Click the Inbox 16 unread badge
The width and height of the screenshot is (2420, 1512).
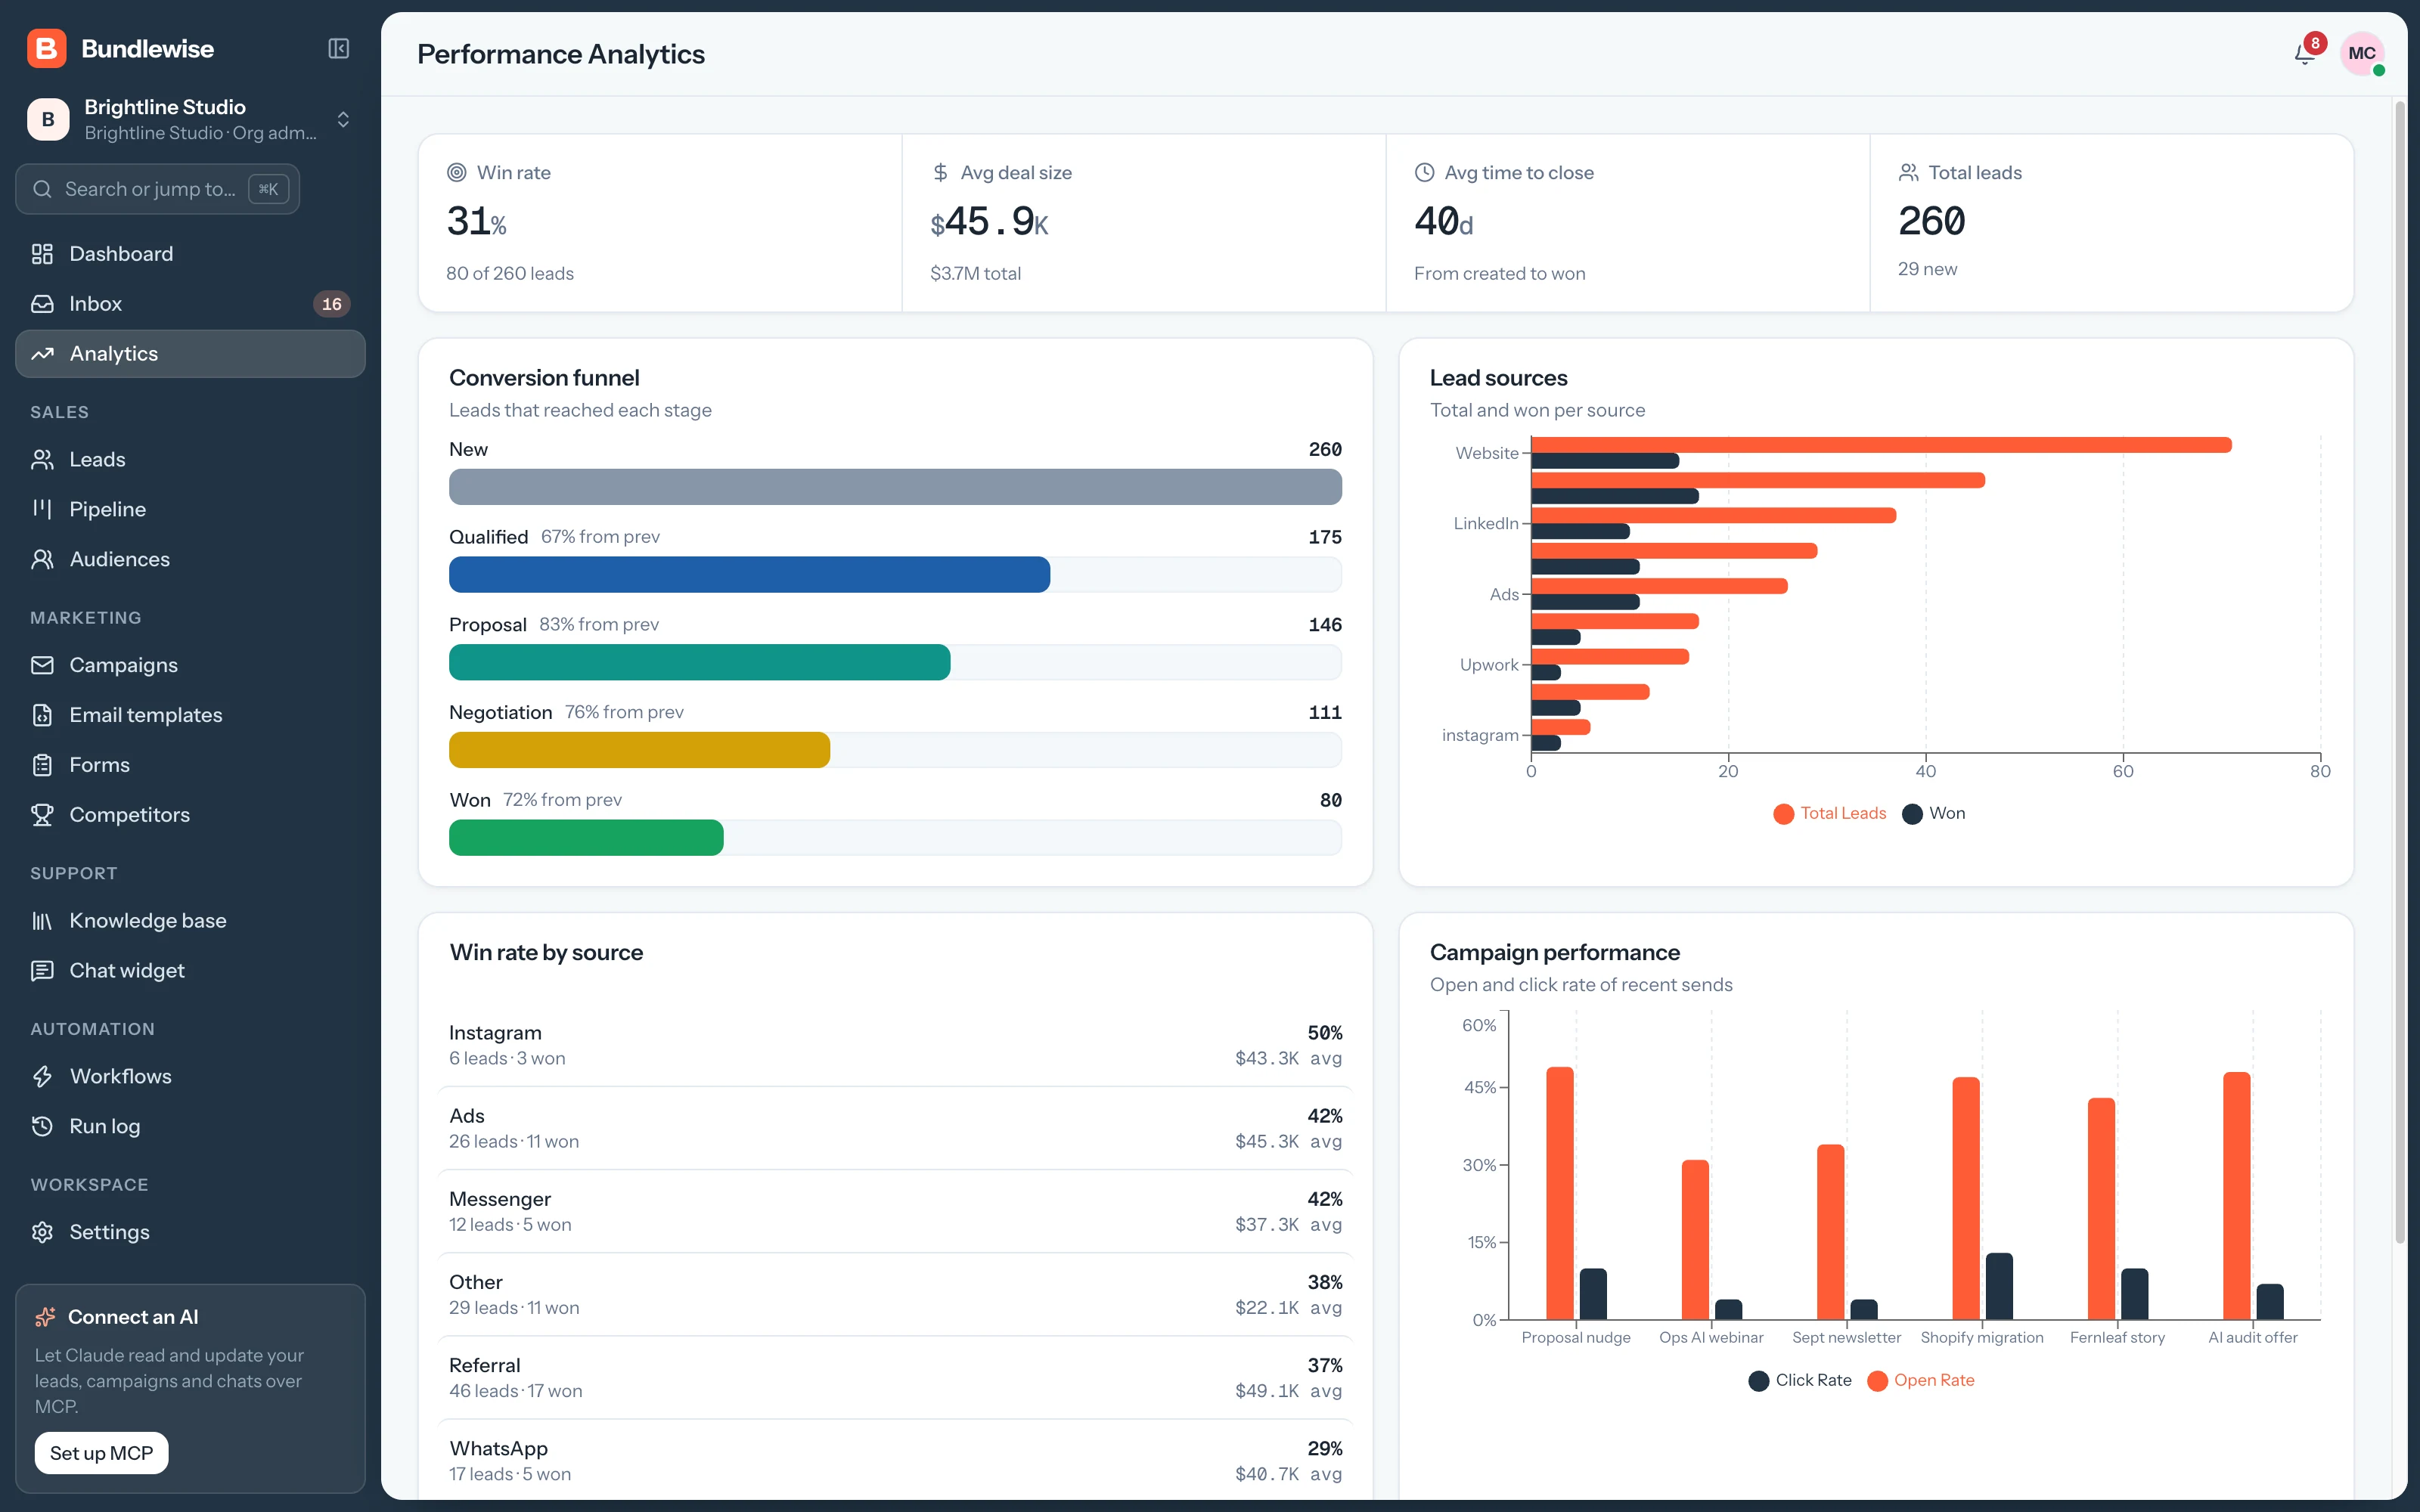click(331, 304)
